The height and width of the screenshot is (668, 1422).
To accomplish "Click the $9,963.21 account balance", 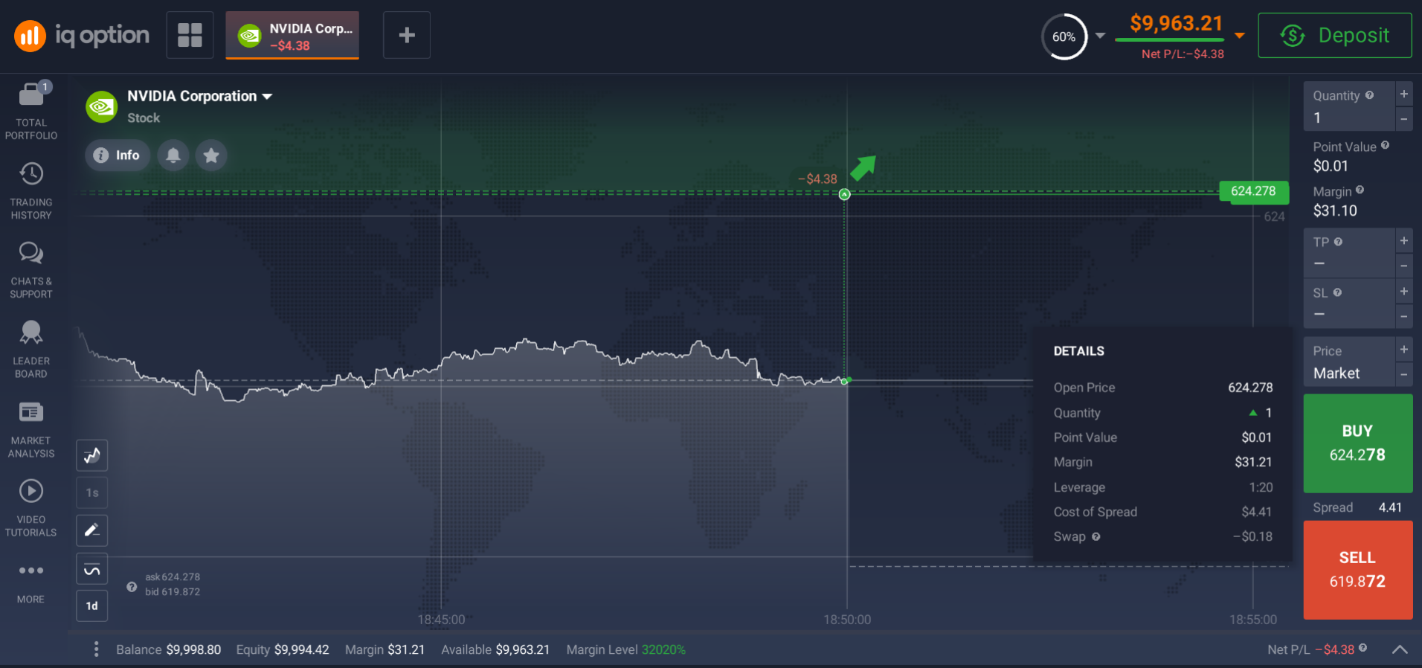I will [x=1176, y=24].
